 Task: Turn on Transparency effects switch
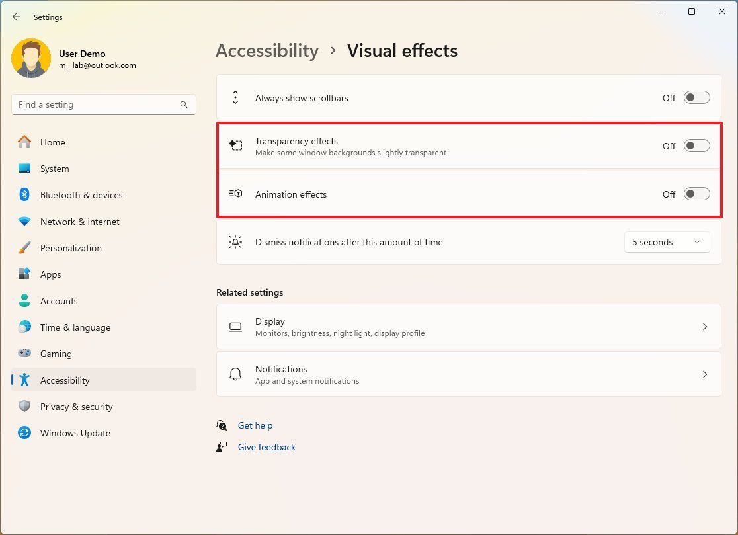coord(696,146)
